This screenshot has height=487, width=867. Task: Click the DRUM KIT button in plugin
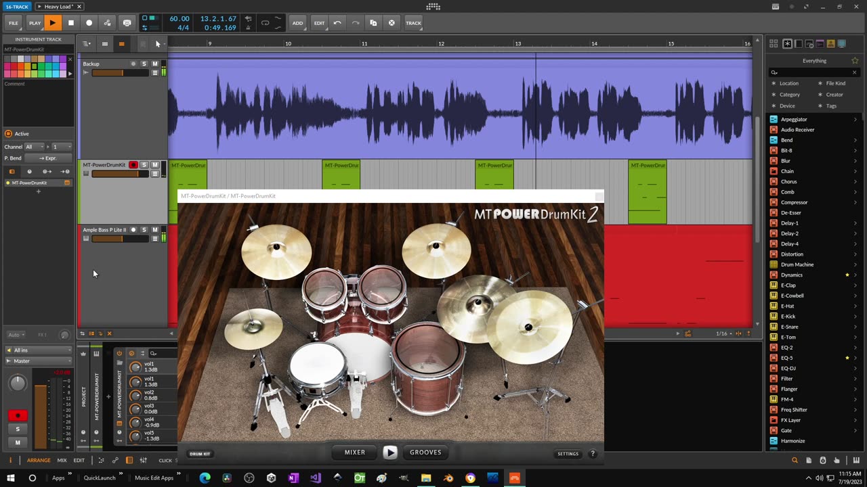pyautogui.click(x=200, y=454)
